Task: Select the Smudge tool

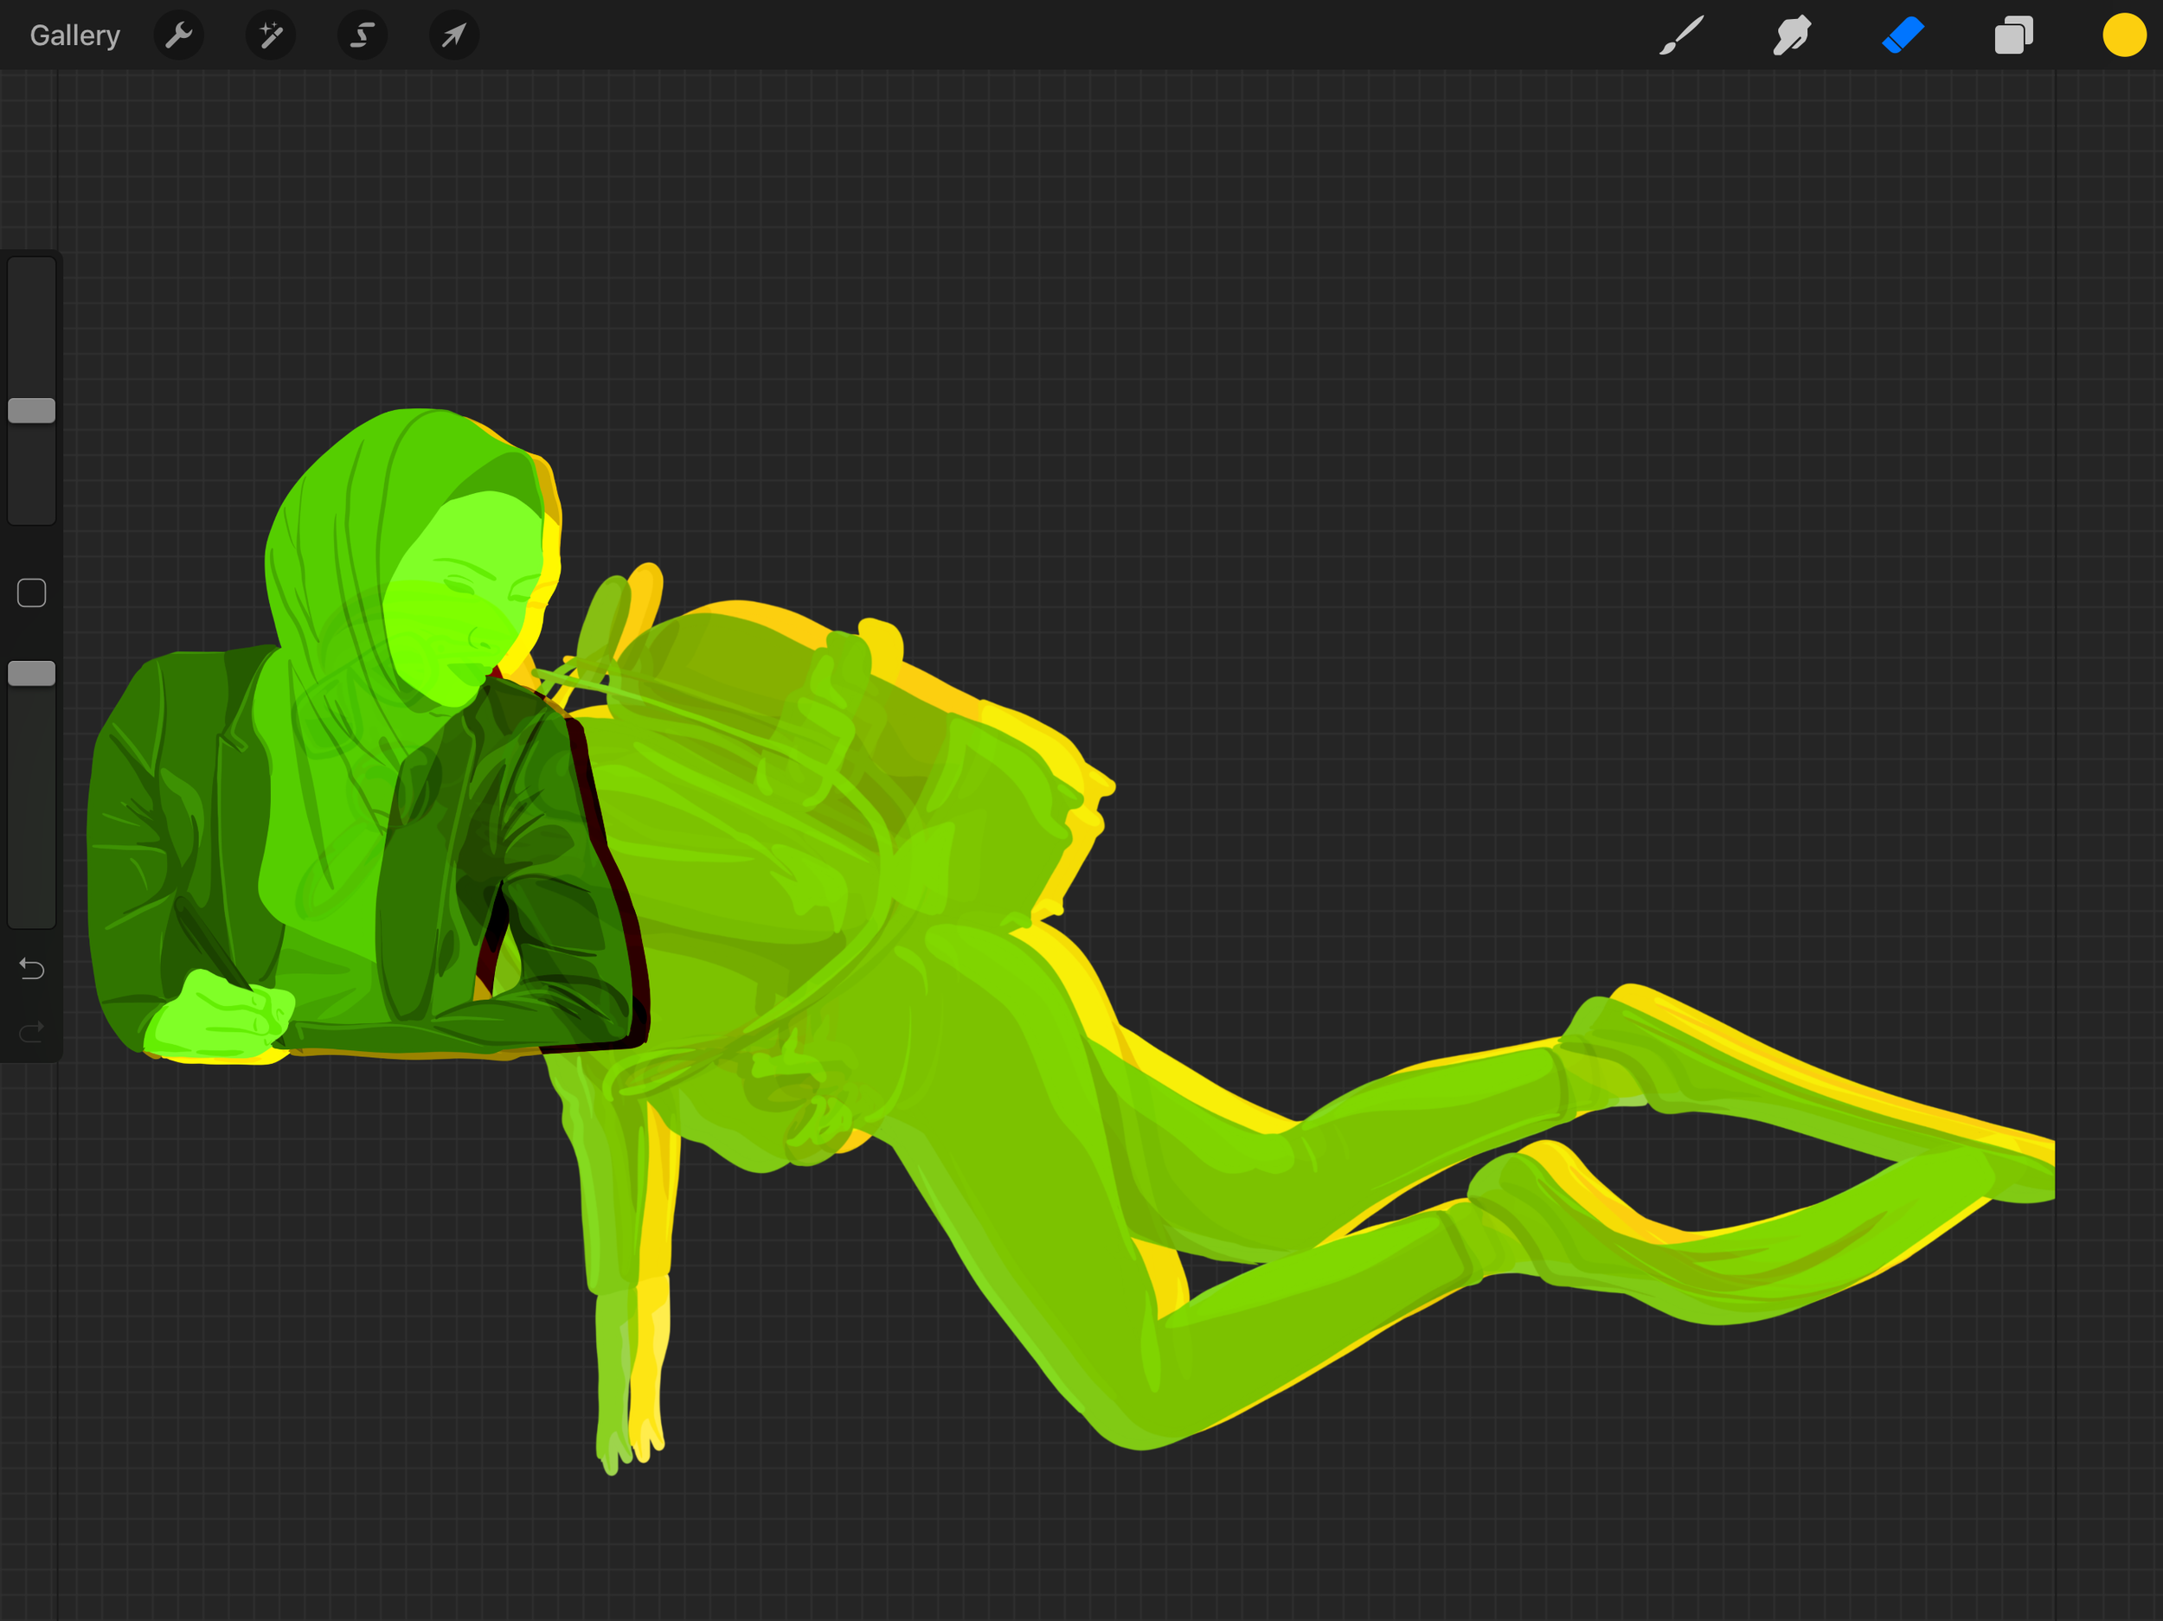Action: 1793,36
